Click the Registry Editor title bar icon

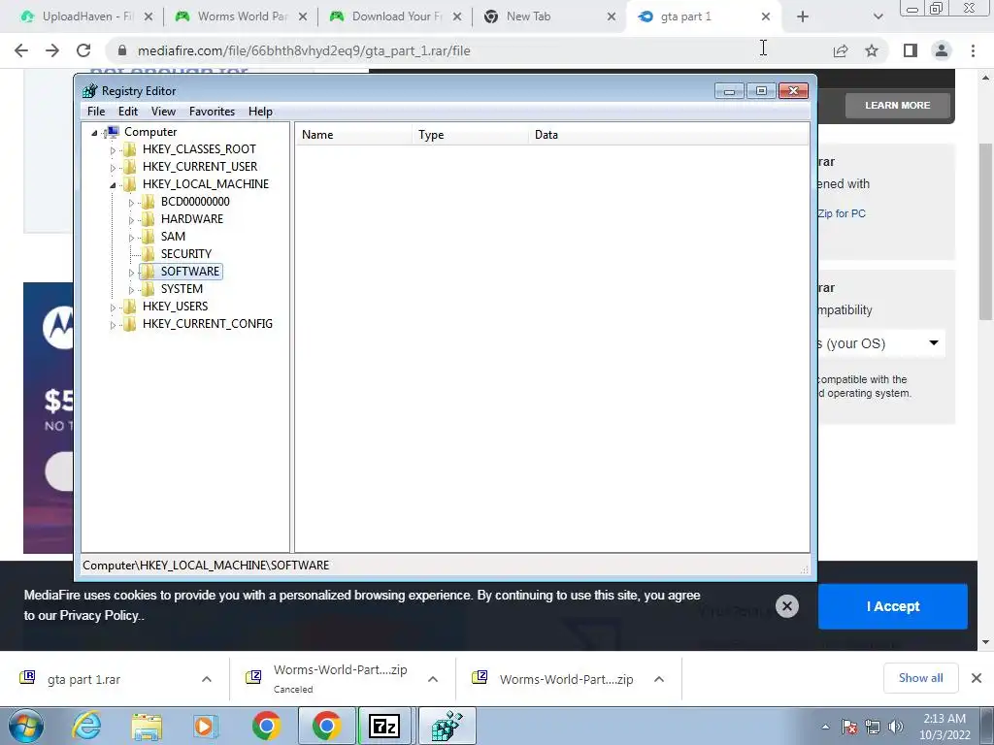[x=90, y=90]
